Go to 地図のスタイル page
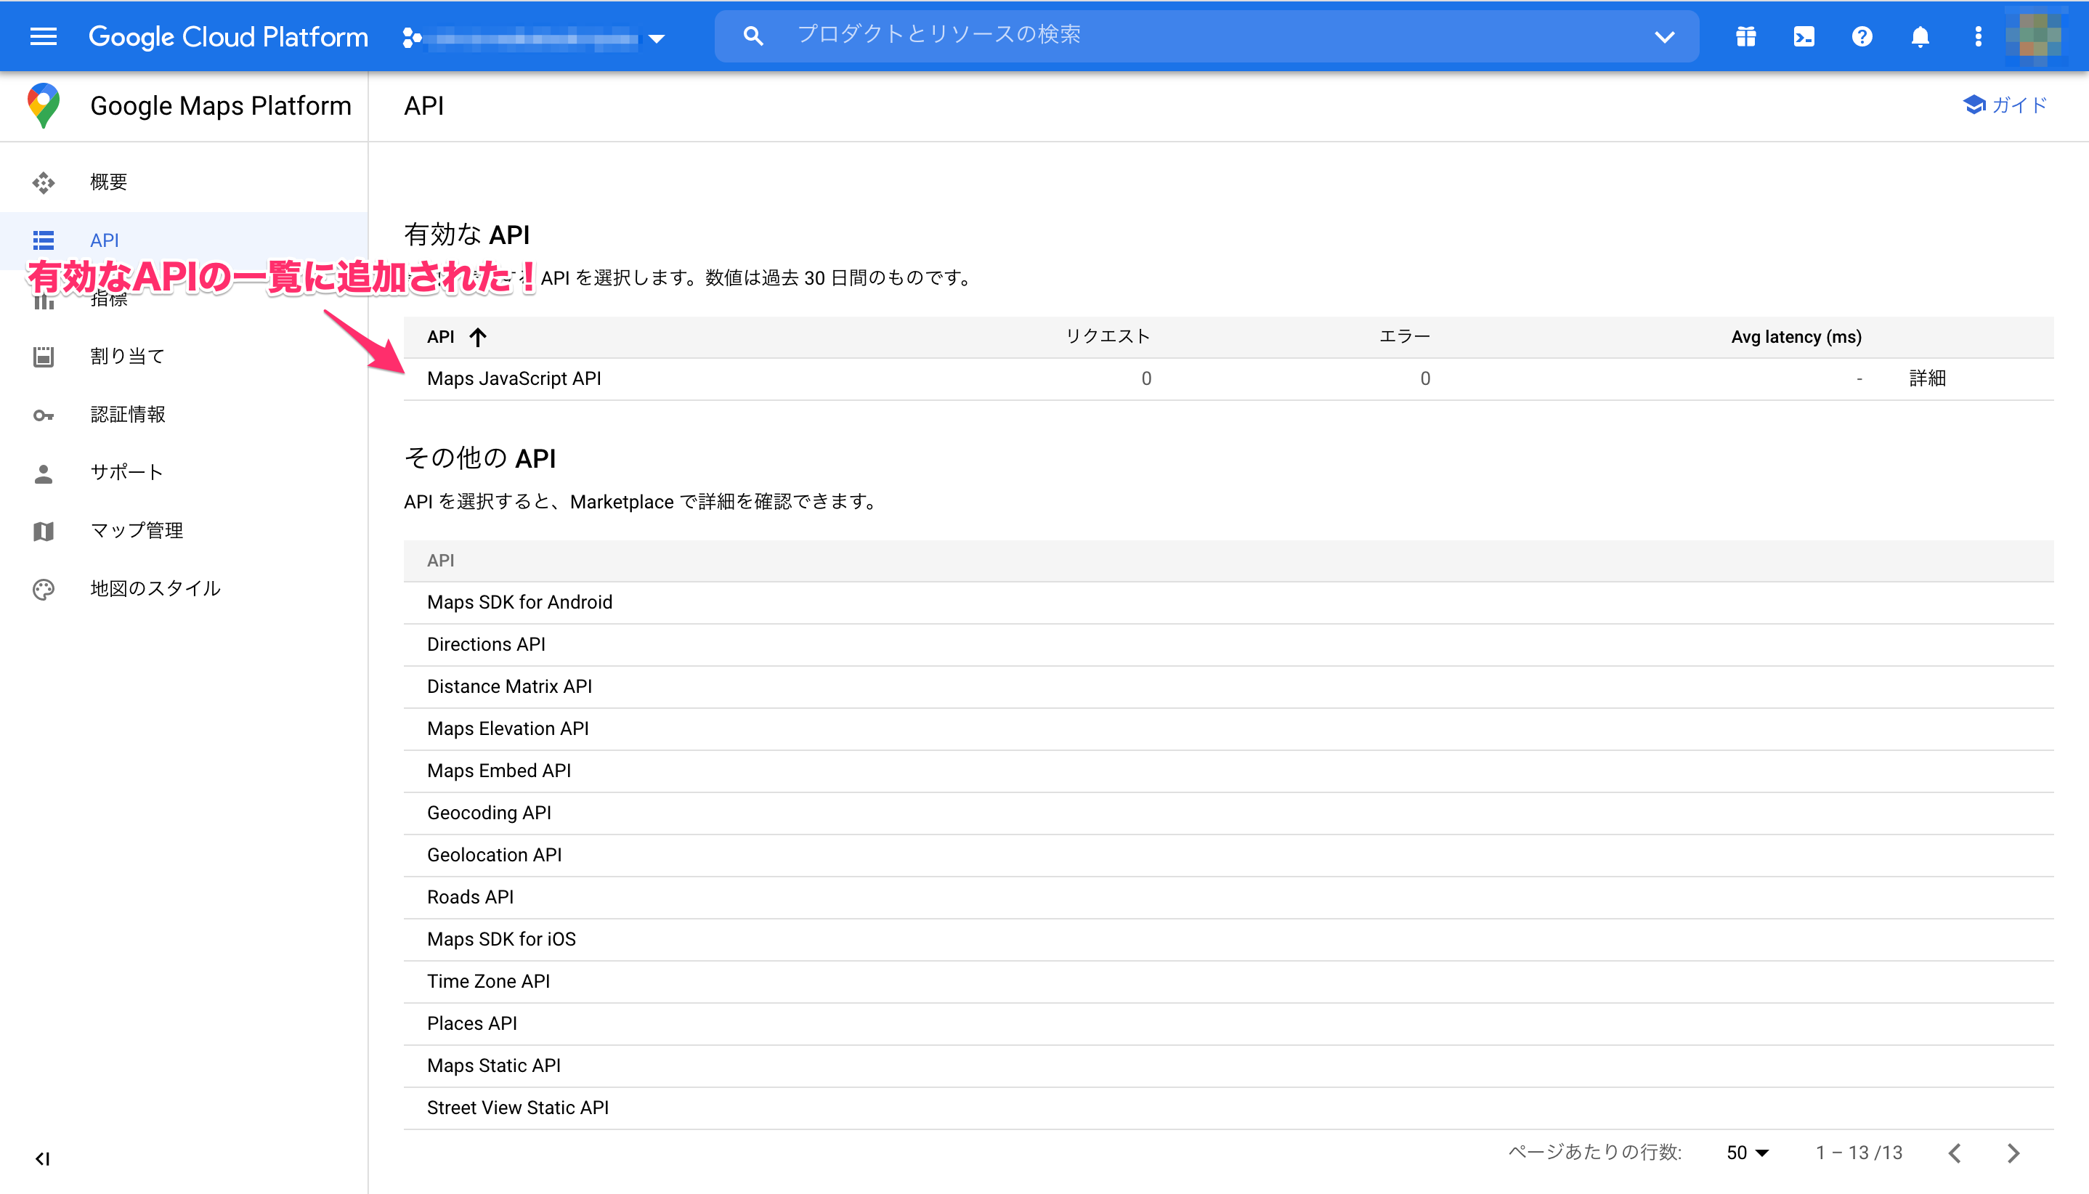2089x1194 pixels. [x=155, y=588]
